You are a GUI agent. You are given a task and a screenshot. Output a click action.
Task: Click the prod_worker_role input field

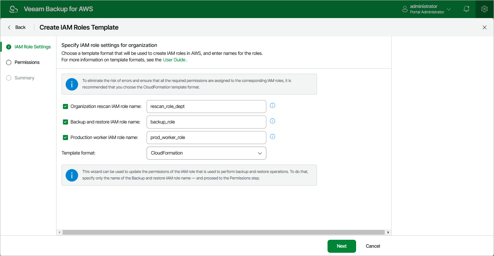pos(206,138)
